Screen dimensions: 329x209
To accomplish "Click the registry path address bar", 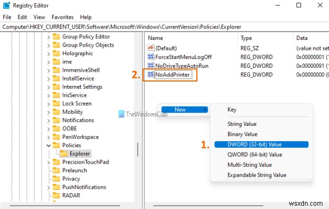I will point(164,27).
